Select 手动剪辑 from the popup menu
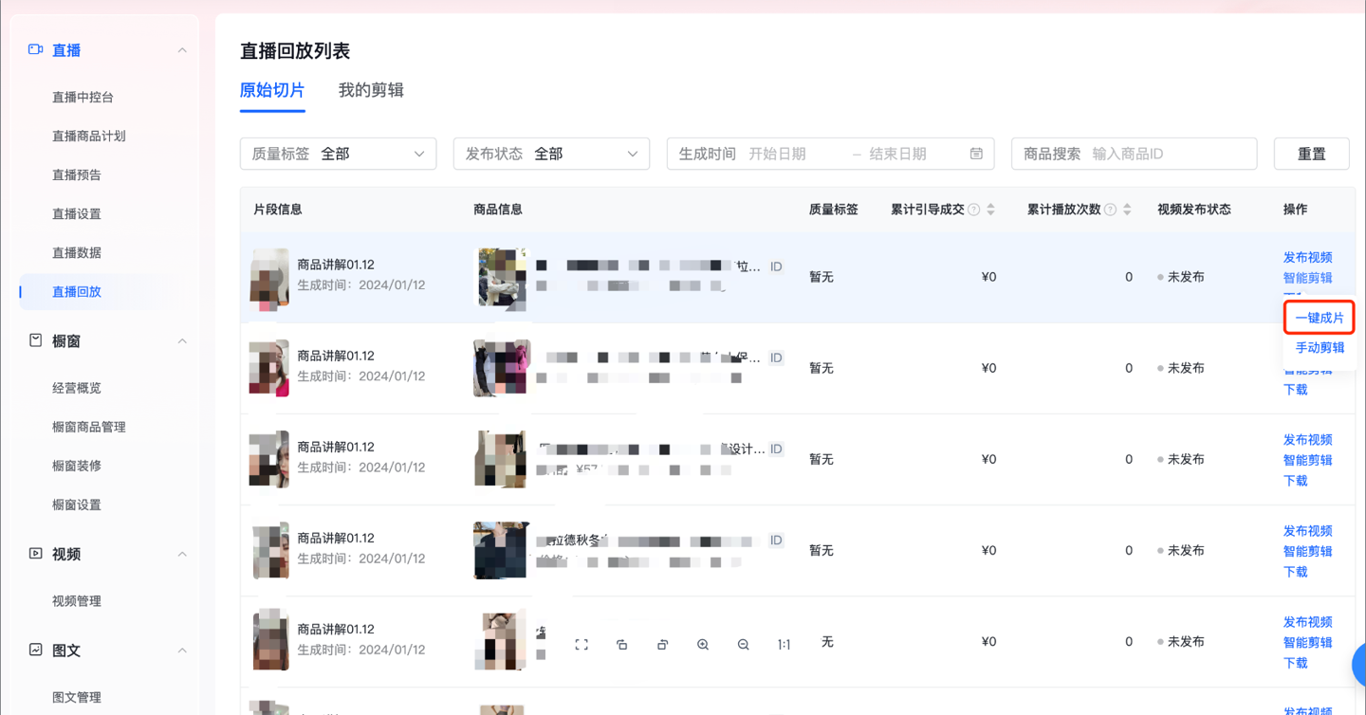1366x715 pixels. [1319, 347]
